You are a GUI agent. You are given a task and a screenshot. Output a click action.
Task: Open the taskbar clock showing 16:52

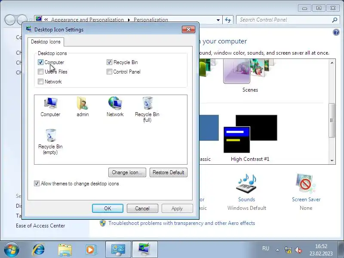pos(321,250)
